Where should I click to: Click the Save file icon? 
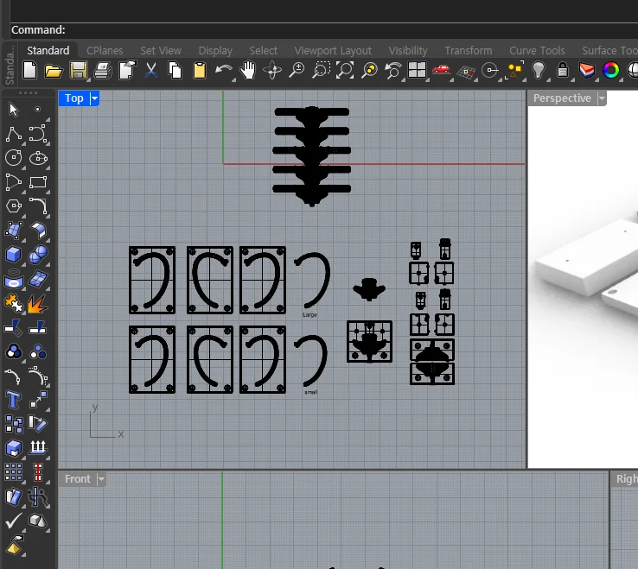coord(79,71)
